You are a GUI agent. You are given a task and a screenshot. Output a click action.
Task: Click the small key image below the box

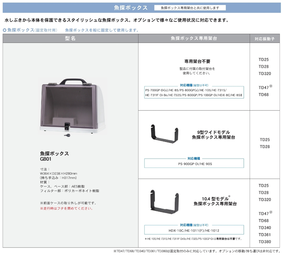[67, 135]
